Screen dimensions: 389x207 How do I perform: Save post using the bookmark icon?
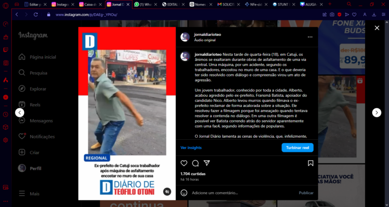[310, 163]
